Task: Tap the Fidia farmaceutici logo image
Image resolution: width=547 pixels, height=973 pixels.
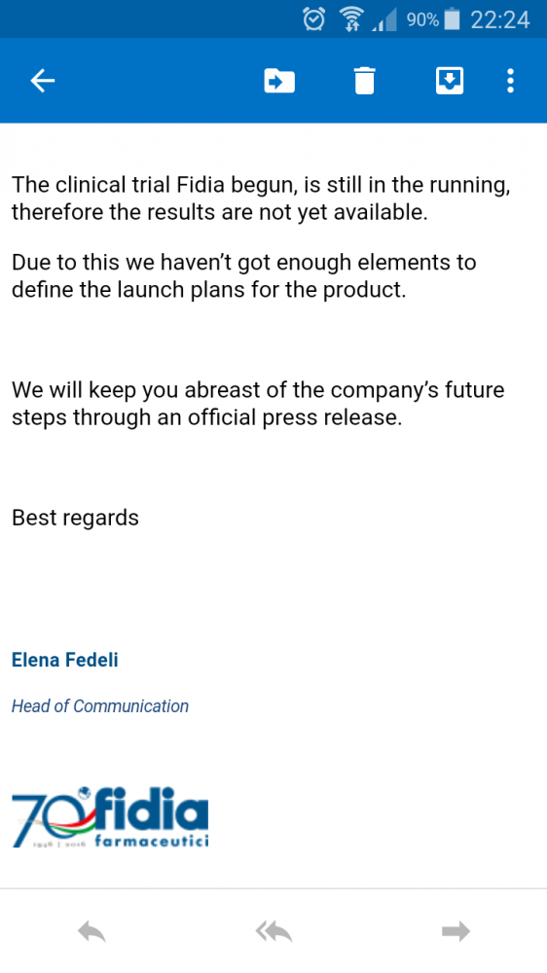Action: pos(110,816)
